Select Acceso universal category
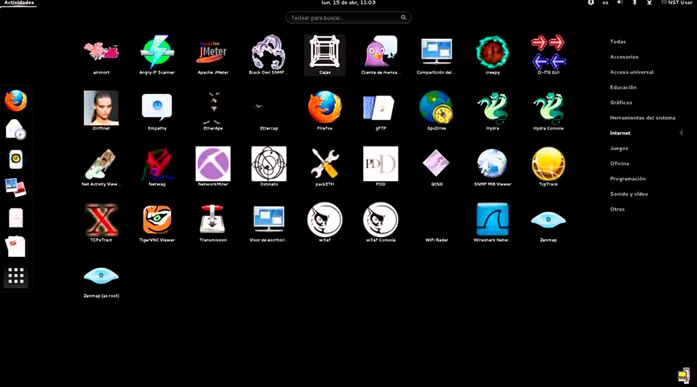Viewport: 697px width, 387px height. tap(632, 72)
